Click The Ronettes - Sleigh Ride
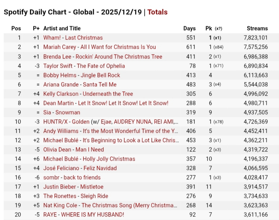279x220 pixels. [76, 196]
